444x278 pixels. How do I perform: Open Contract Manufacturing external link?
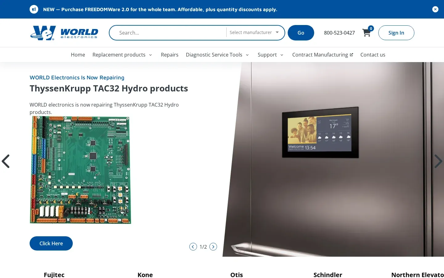click(x=323, y=55)
